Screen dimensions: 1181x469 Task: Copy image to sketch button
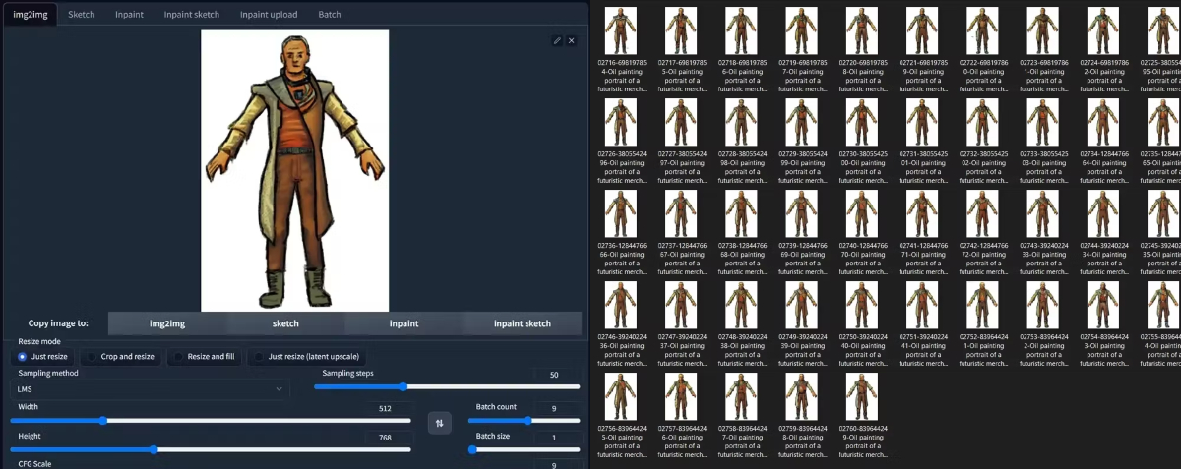[x=285, y=323]
